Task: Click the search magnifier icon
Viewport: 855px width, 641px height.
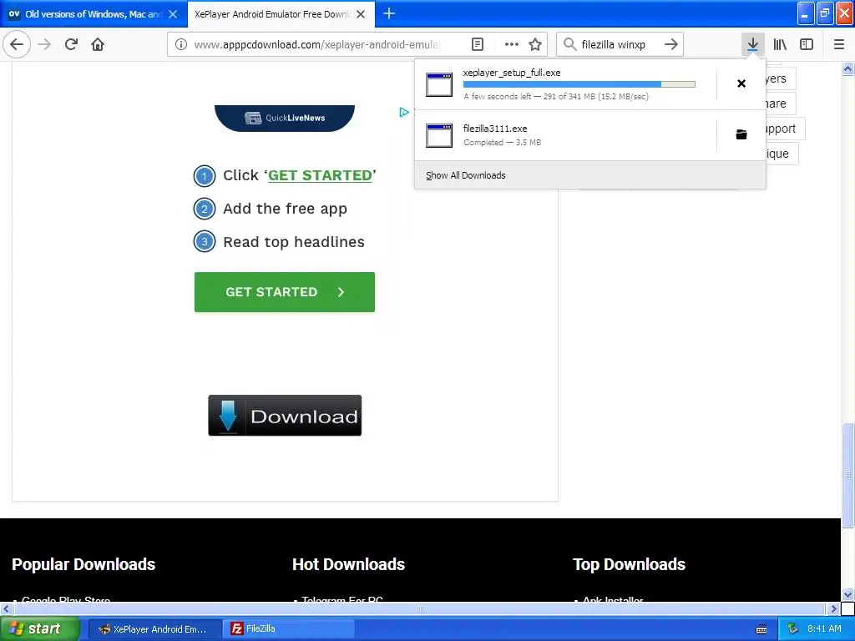Action: (569, 44)
